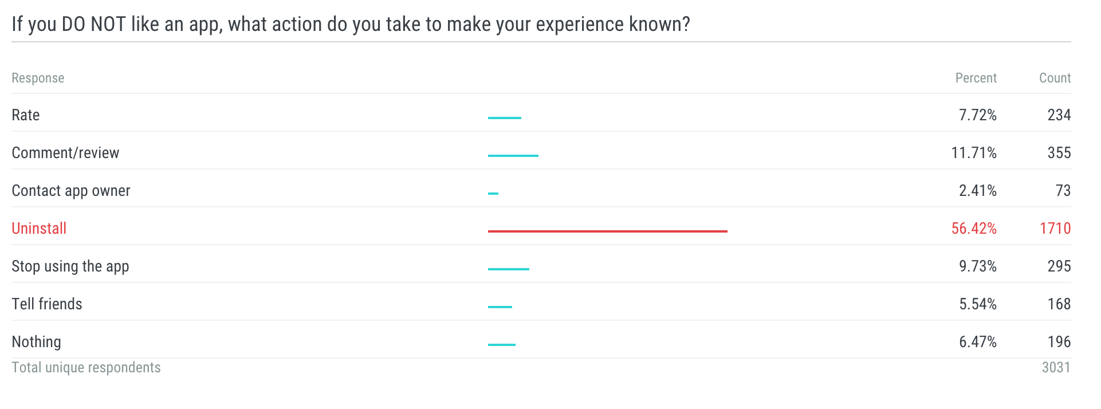Click the Percent column header
This screenshot has height=409, width=1101.
point(976,78)
